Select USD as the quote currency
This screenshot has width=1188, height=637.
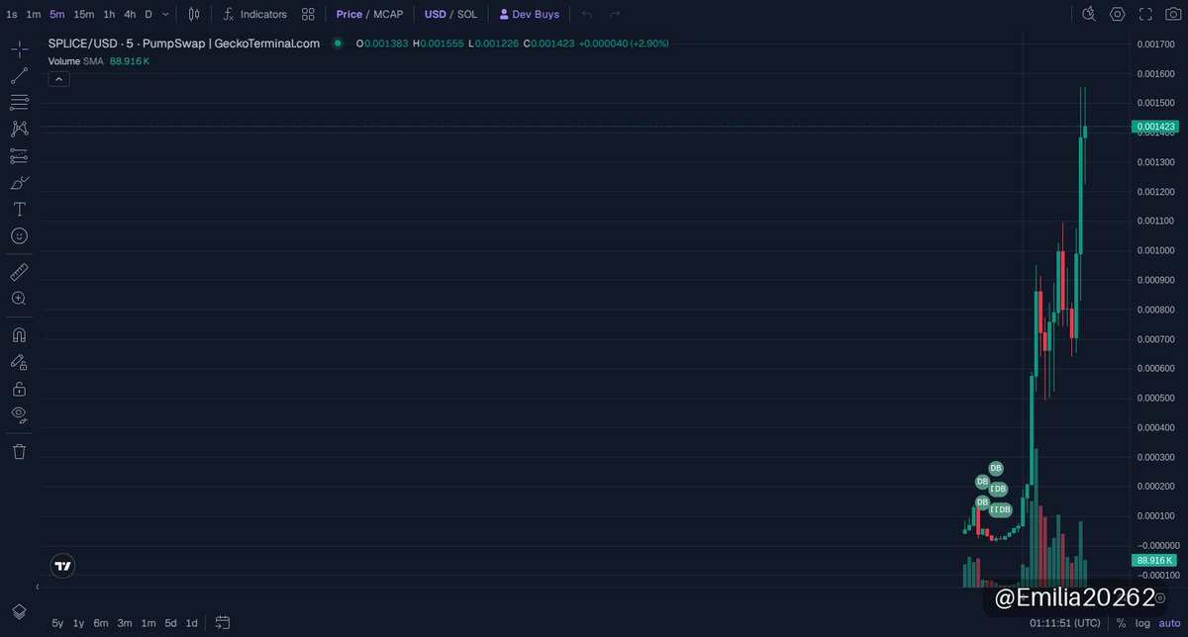(x=436, y=14)
